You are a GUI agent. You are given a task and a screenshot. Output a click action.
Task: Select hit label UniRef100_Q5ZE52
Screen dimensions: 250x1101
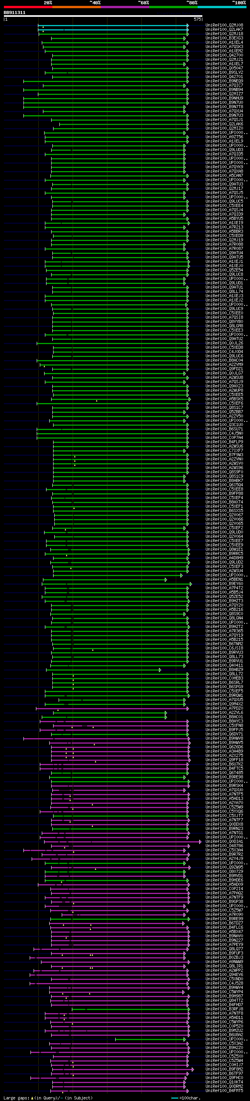point(224,597)
